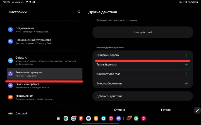Open Telegram from the taskbar

click(x=73, y=118)
